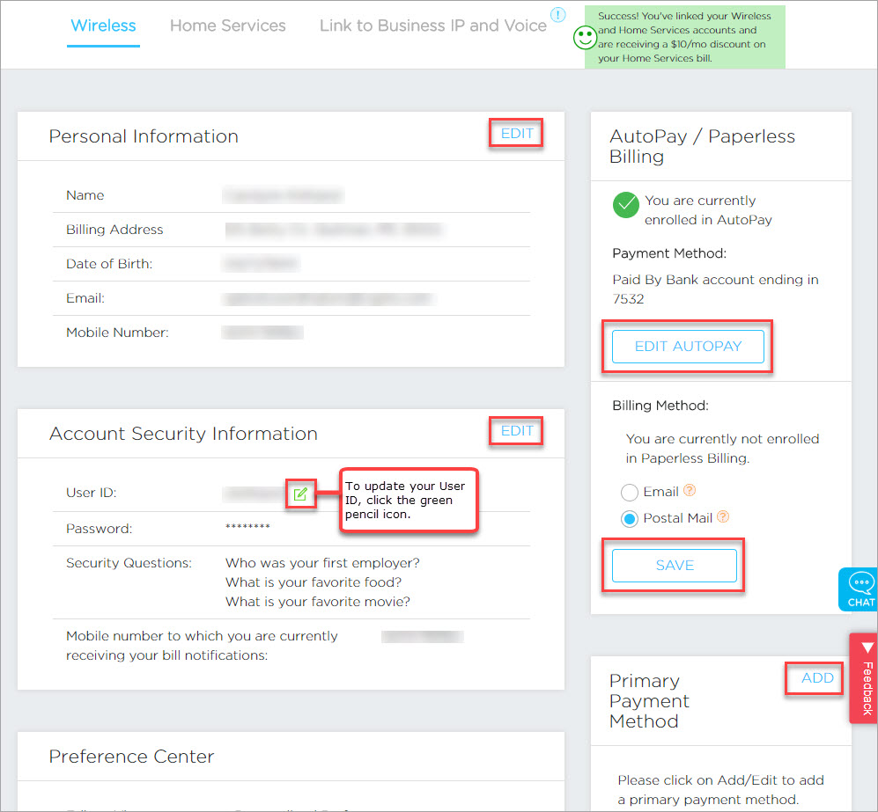
Task: Switch to the Wireless tab
Action: pyautogui.click(x=103, y=26)
